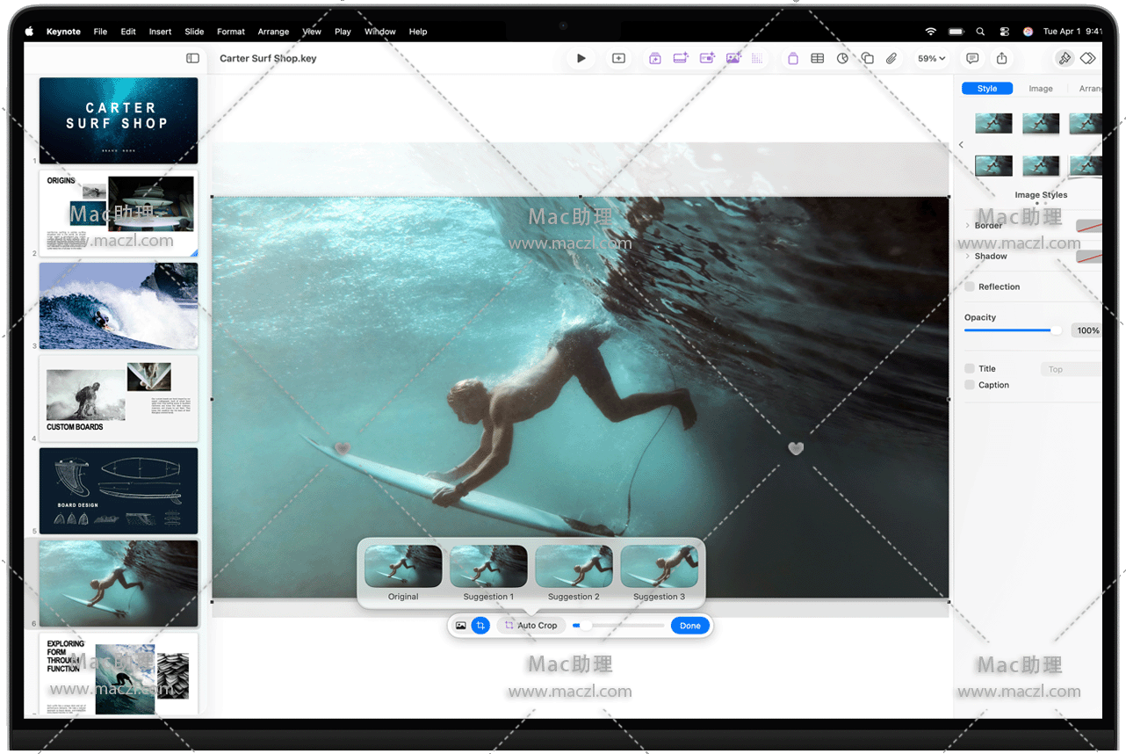Viewport: 1126px width, 754px height.
Task: Insert a chart from the toolbar
Action: pos(842,59)
